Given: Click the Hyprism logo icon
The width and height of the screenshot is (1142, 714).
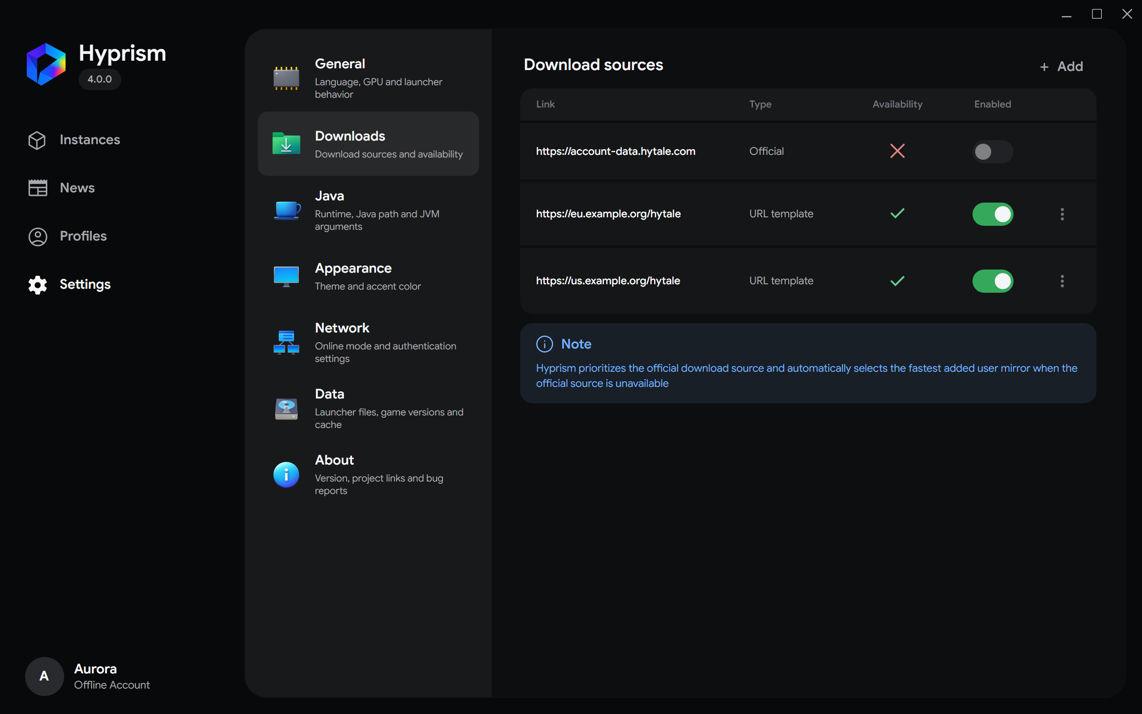Looking at the screenshot, I should click(x=46, y=64).
